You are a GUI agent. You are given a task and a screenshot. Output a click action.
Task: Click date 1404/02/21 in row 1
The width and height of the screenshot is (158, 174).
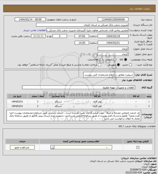(17, 101)
